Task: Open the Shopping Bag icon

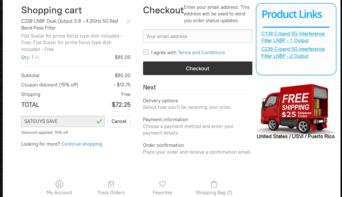Action: pyautogui.click(x=214, y=184)
